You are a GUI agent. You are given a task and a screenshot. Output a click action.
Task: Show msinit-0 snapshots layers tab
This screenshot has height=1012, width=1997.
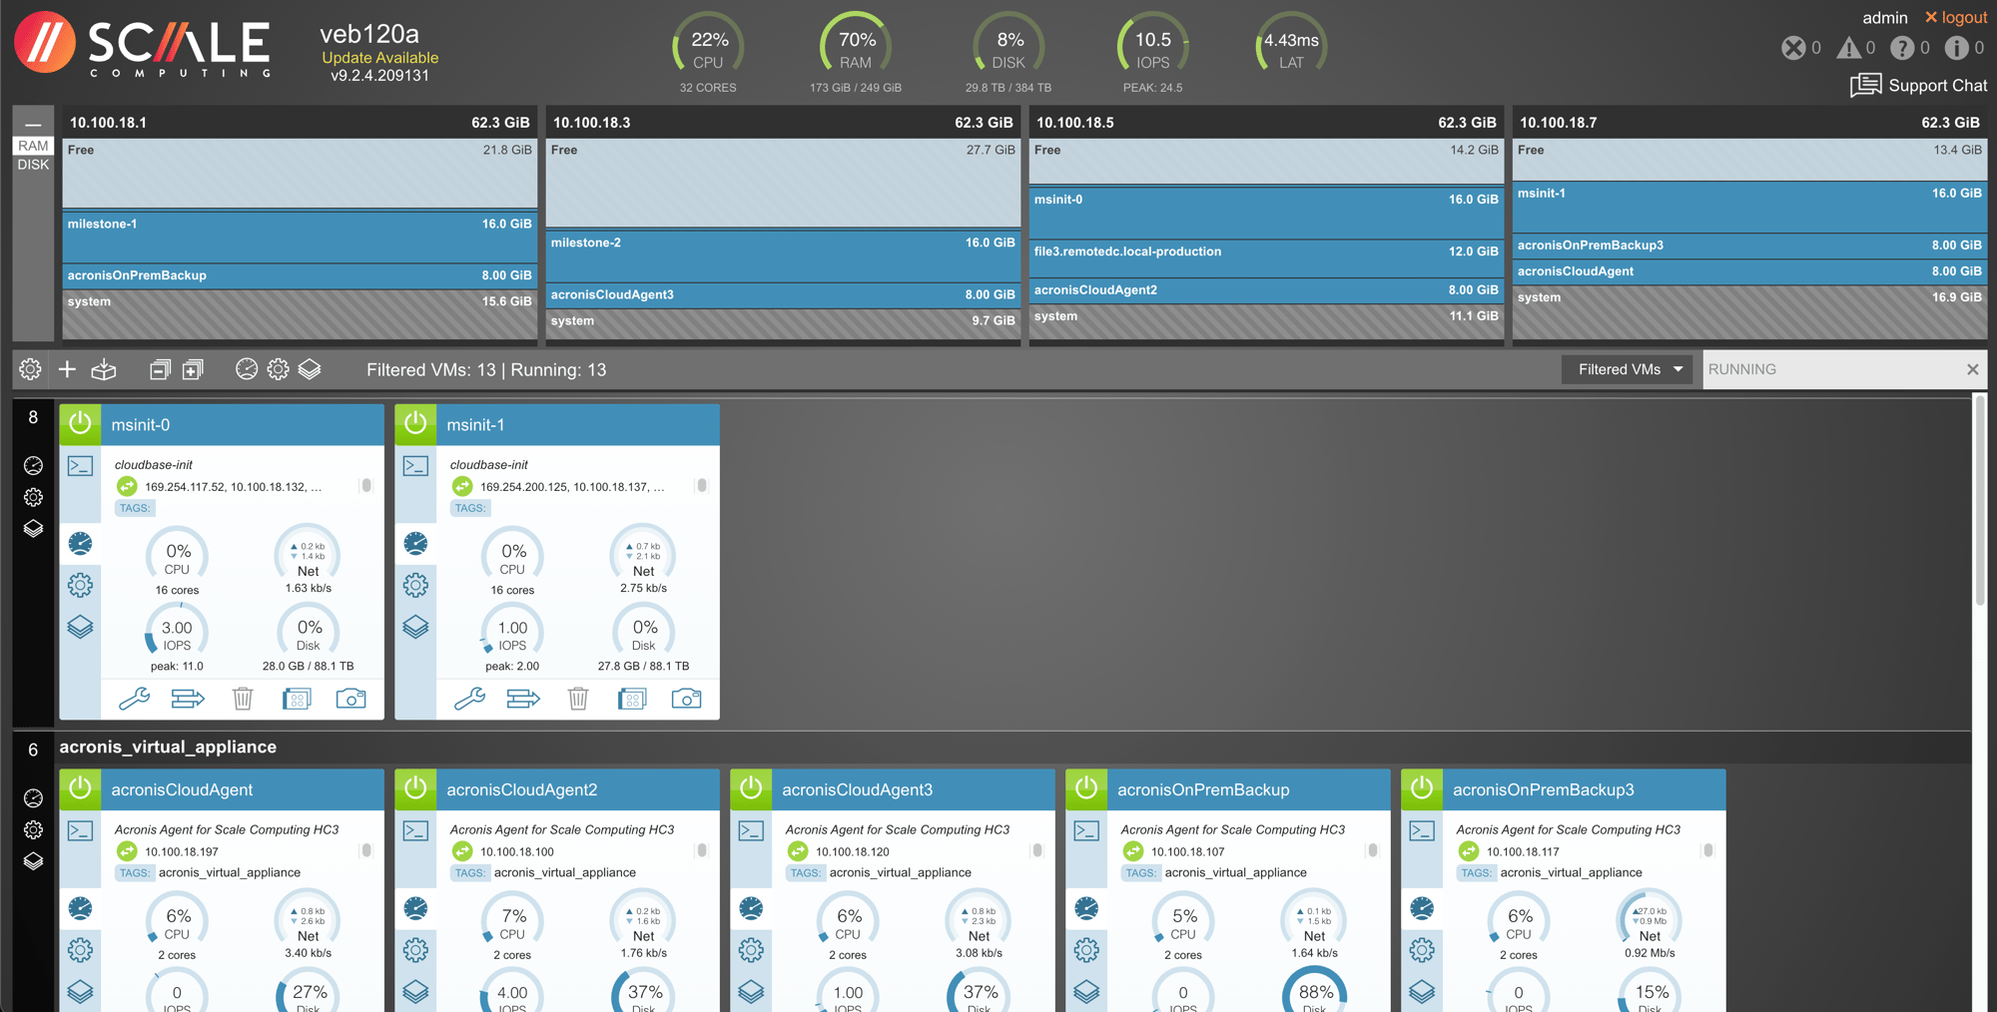tap(80, 627)
